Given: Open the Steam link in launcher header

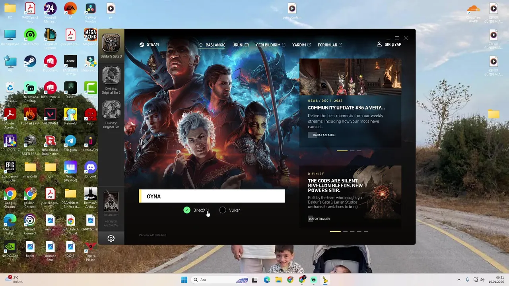Looking at the screenshot, I should (x=149, y=44).
